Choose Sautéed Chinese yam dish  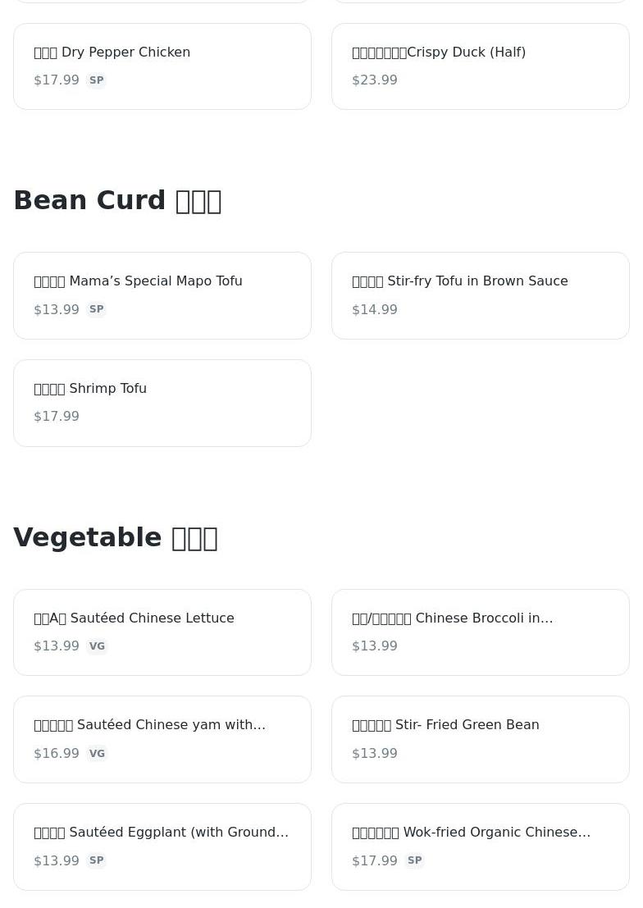point(162,740)
